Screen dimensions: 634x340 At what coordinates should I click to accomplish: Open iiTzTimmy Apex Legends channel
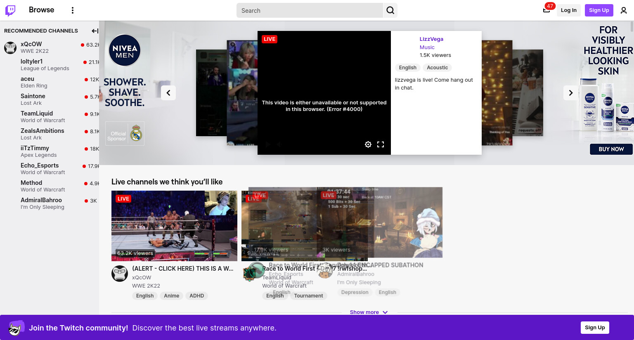coord(50,151)
